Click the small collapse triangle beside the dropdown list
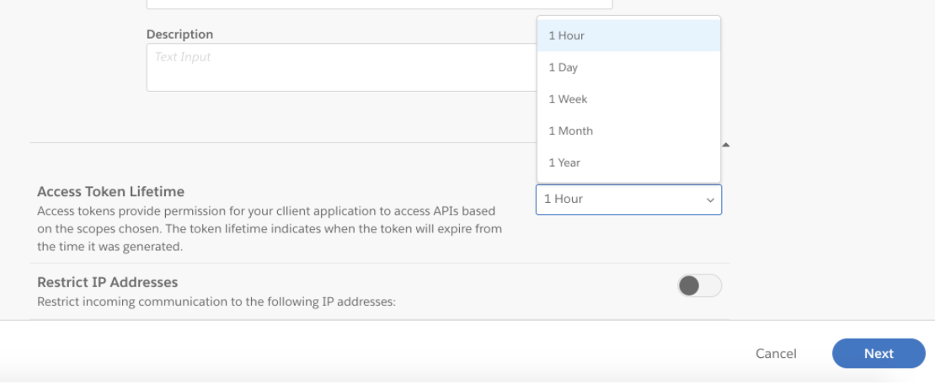This screenshot has width=935, height=384. coord(725,145)
